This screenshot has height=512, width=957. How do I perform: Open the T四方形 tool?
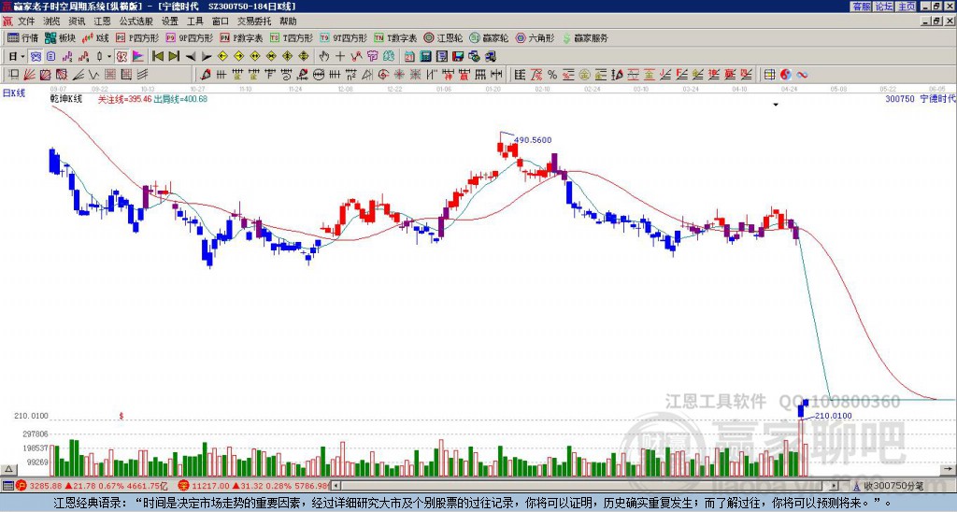coord(292,37)
